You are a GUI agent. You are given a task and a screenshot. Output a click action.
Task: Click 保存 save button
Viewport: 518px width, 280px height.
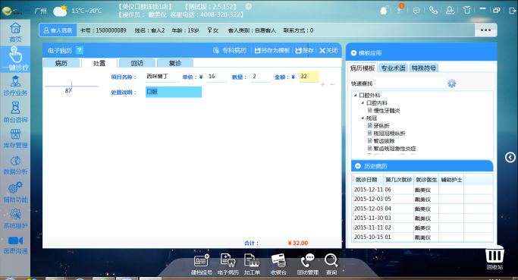coord(304,50)
